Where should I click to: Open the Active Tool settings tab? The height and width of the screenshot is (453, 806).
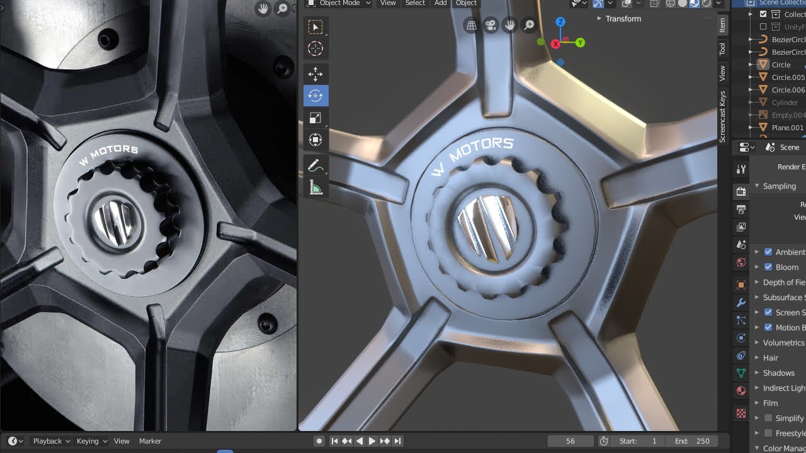click(x=741, y=169)
